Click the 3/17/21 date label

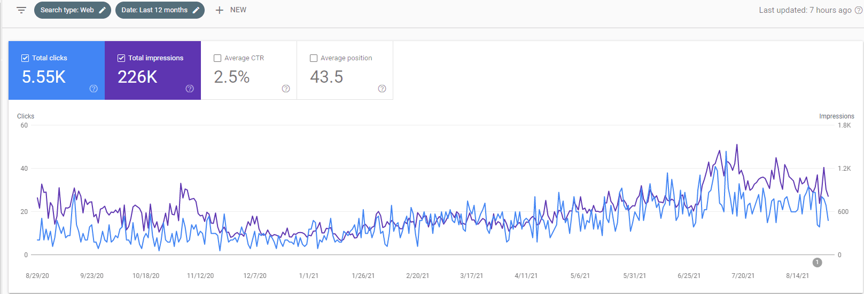(x=472, y=276)
